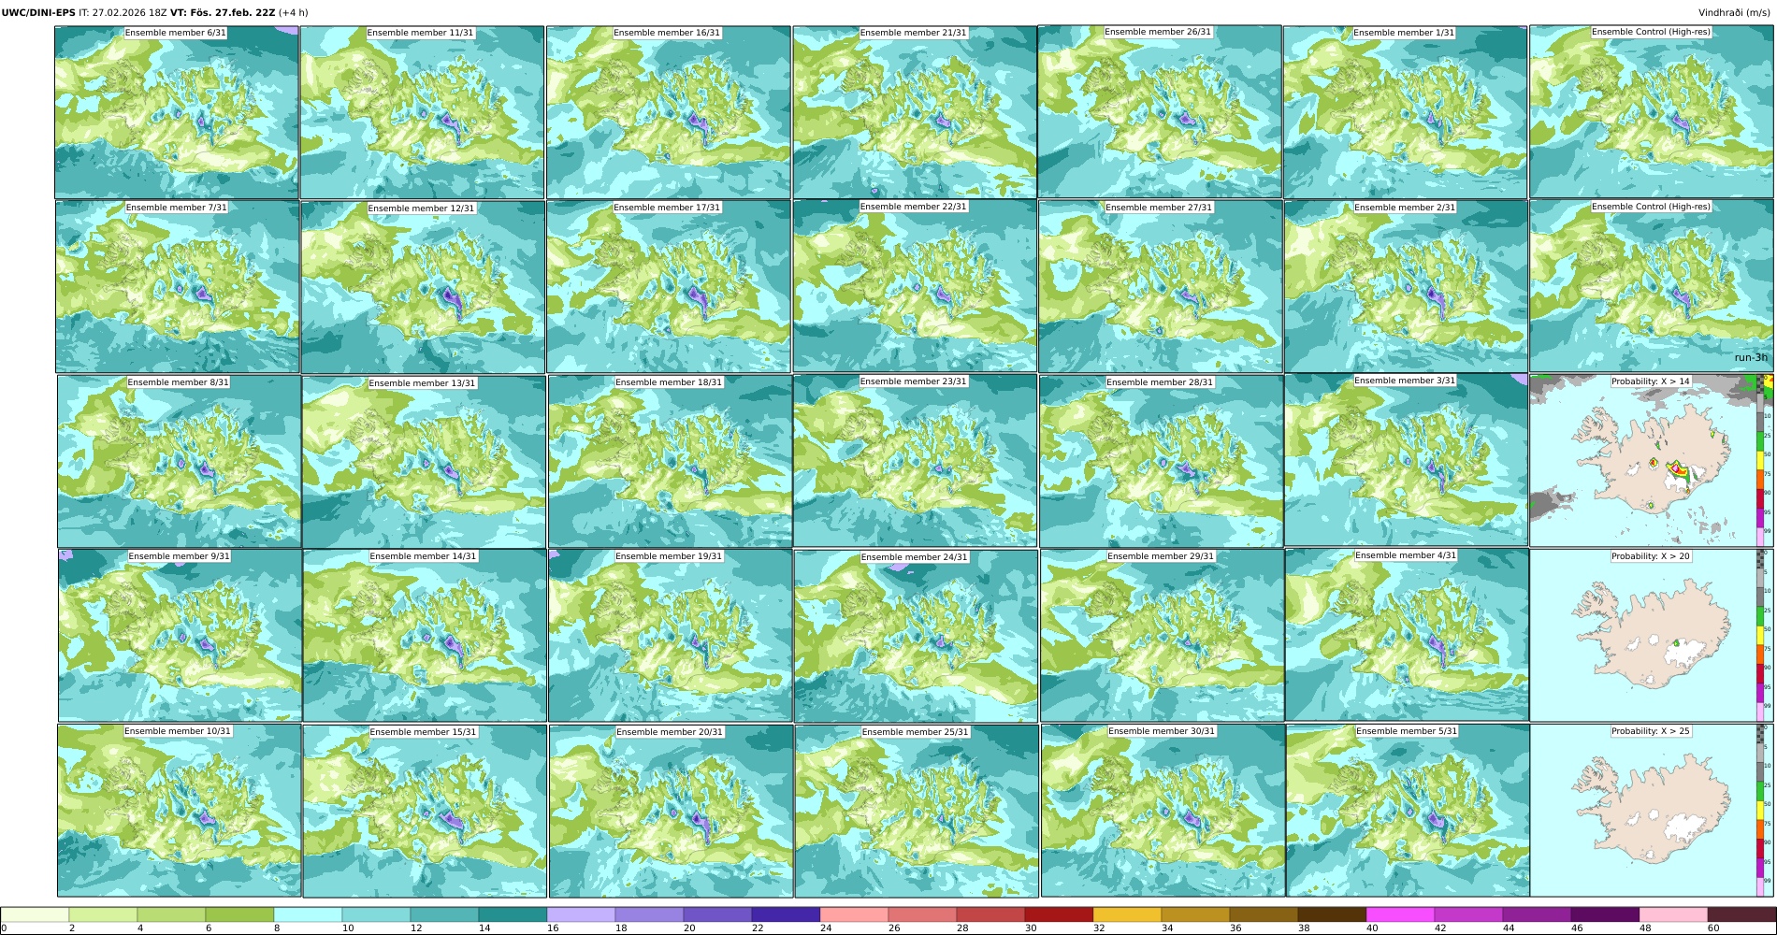Select the Ensemble member 11/31 map panel
This screenshot has width=1777, height=935.
tap(422, 112)
